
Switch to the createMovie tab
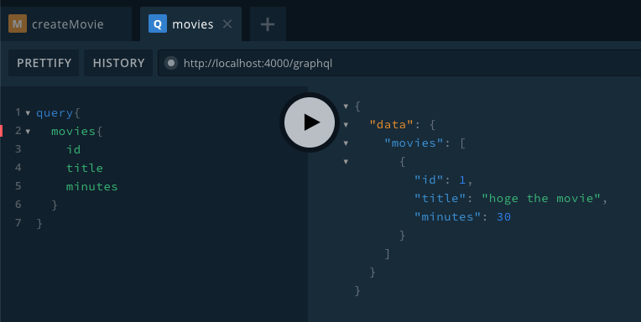65,24
